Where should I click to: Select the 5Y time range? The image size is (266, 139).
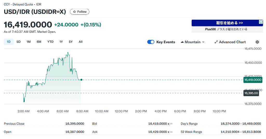[x=71, y=42]
